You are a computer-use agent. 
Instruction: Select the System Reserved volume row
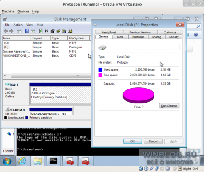point(47,51)
